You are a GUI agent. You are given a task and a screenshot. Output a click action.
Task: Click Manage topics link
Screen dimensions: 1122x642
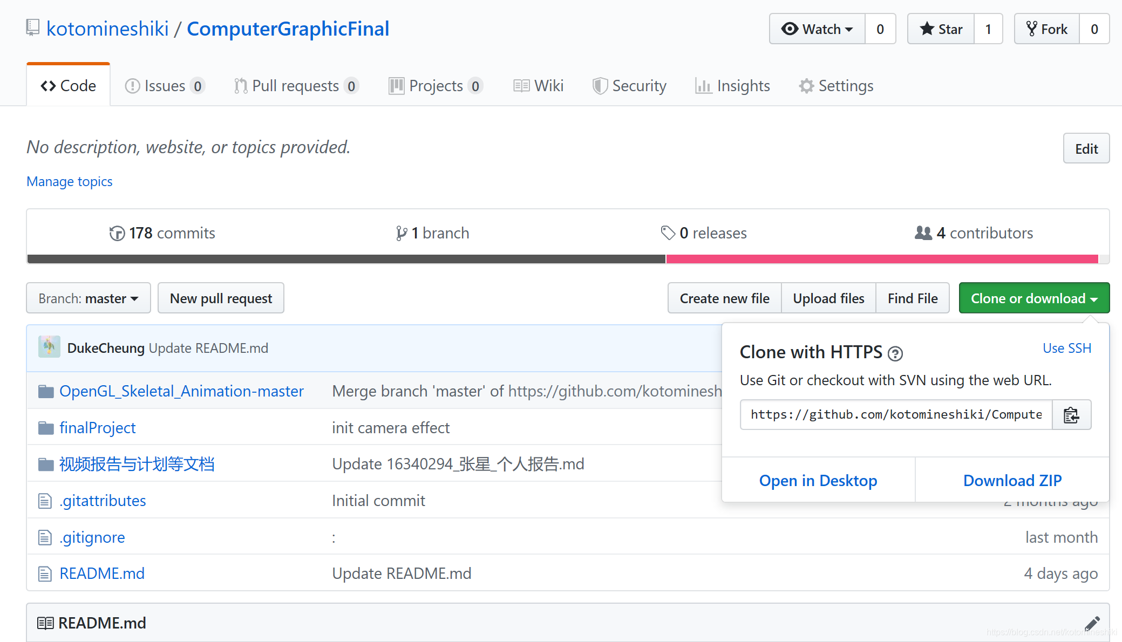[x=70, y=181]
